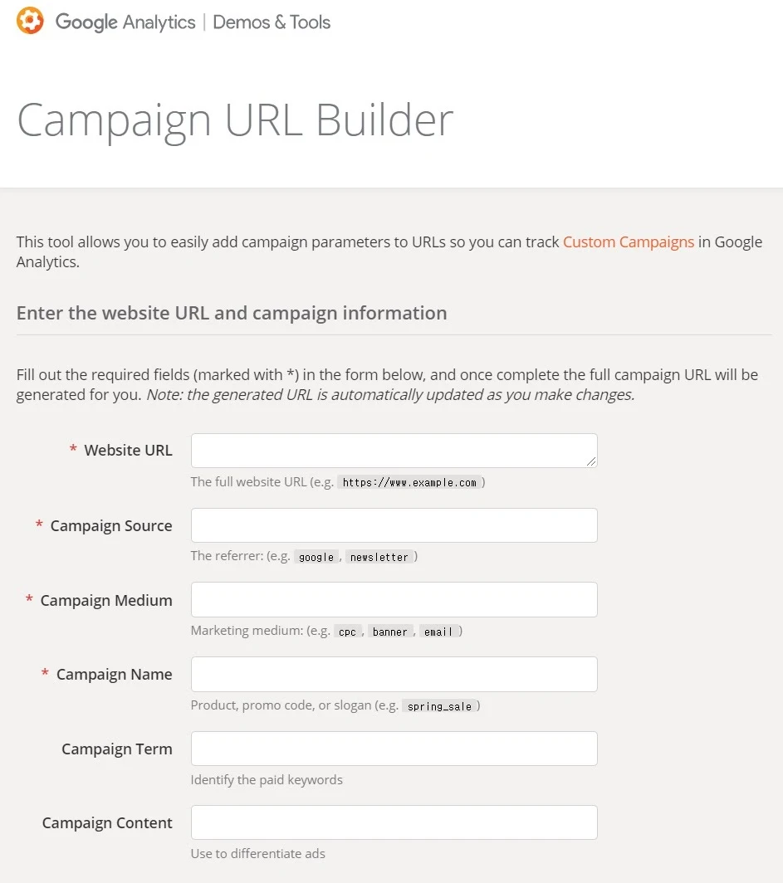
Task: Click the newsletter example code chip
Action: pos(379,557)
